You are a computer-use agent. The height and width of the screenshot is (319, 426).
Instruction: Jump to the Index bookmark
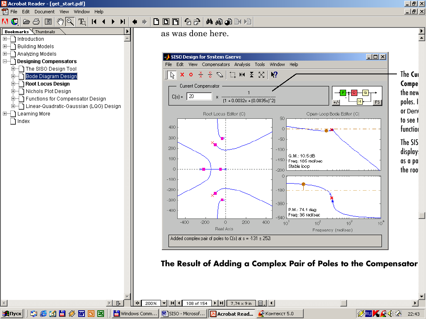click(24, 121)
